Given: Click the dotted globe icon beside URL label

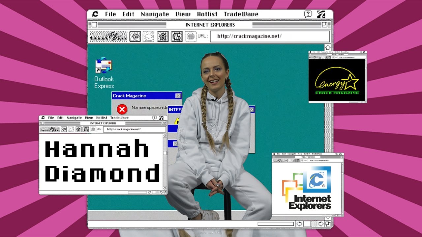Looking at the screenshot, I should click(191, 36).
